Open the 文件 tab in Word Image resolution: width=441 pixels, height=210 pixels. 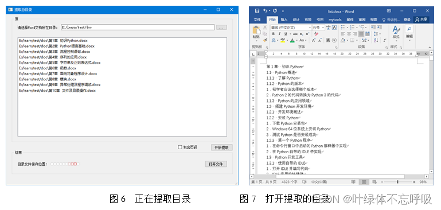(257, 20)
